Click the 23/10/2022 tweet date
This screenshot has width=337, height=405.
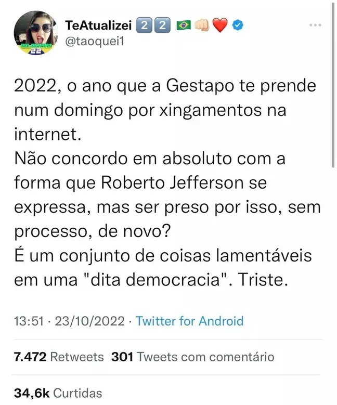(89, 321)
